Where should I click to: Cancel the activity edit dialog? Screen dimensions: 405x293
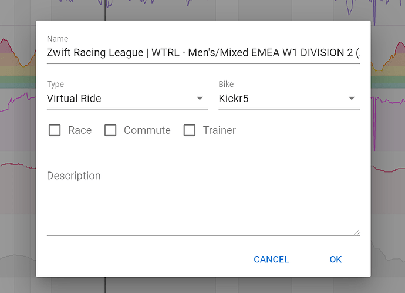271,260
